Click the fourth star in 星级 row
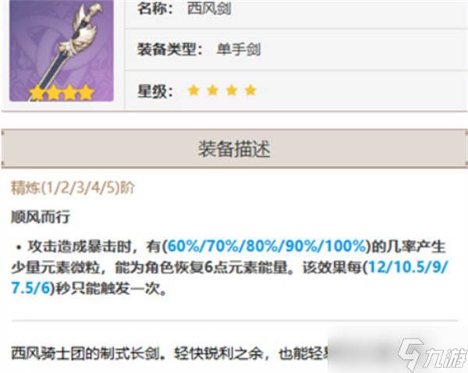The image size is (468, 373). (250, 90)
